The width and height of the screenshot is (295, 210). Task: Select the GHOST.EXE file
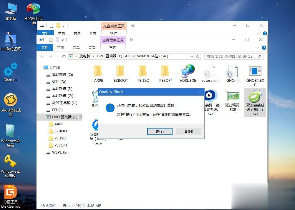click(x=255, y=76)
